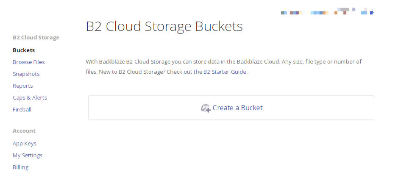The width and height of the screenshot is (412, 178).
Task: Open My Settings under Account
Action: click(x=27, y=155)
